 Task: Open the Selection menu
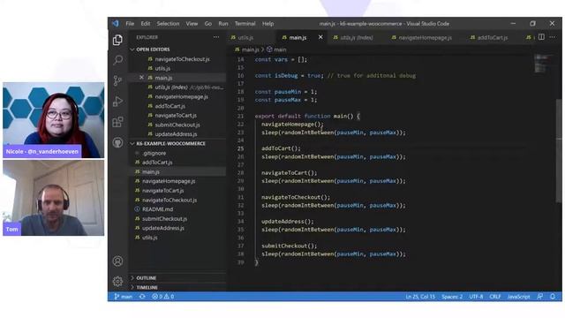coord(168,24)
